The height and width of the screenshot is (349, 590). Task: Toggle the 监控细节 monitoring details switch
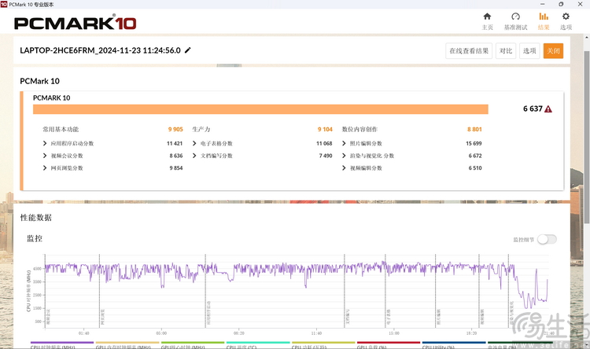click(x=547, y=239)
